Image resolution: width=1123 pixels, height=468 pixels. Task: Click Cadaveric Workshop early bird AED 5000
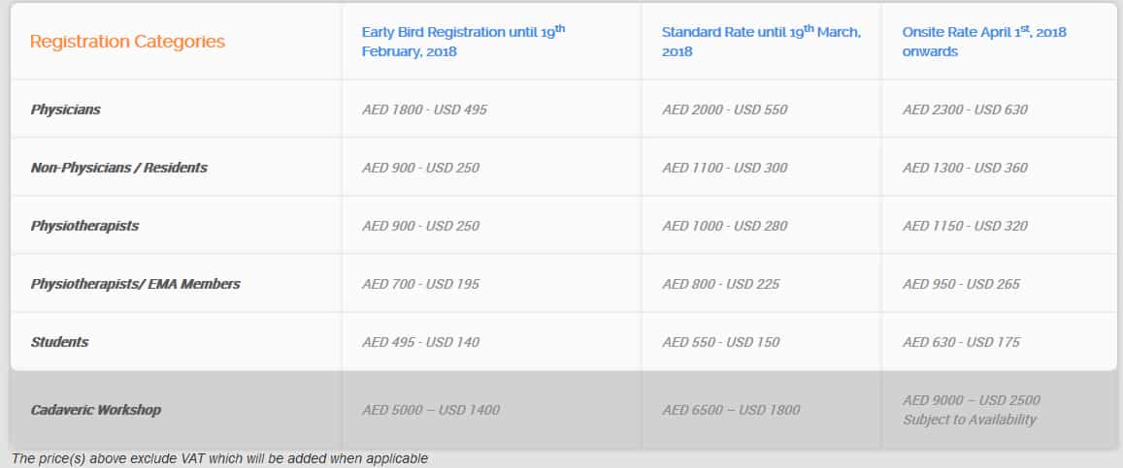click(x=431, y=410)
